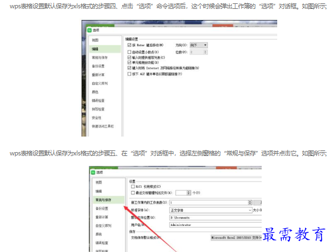330x252 pixels.
Task: Click the step five 步骤五 instruction paragraph
Action: pyautogui.click(x=168, y=153)
